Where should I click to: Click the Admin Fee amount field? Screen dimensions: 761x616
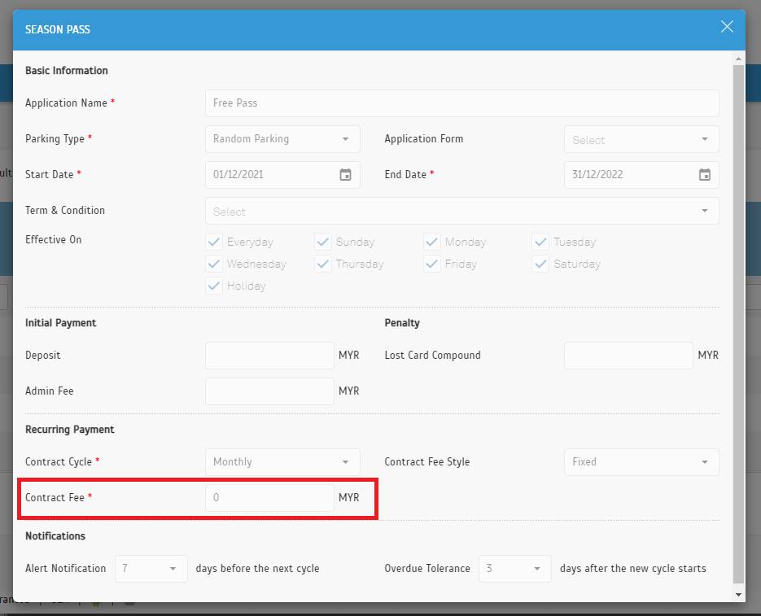[x=269, y=391]
